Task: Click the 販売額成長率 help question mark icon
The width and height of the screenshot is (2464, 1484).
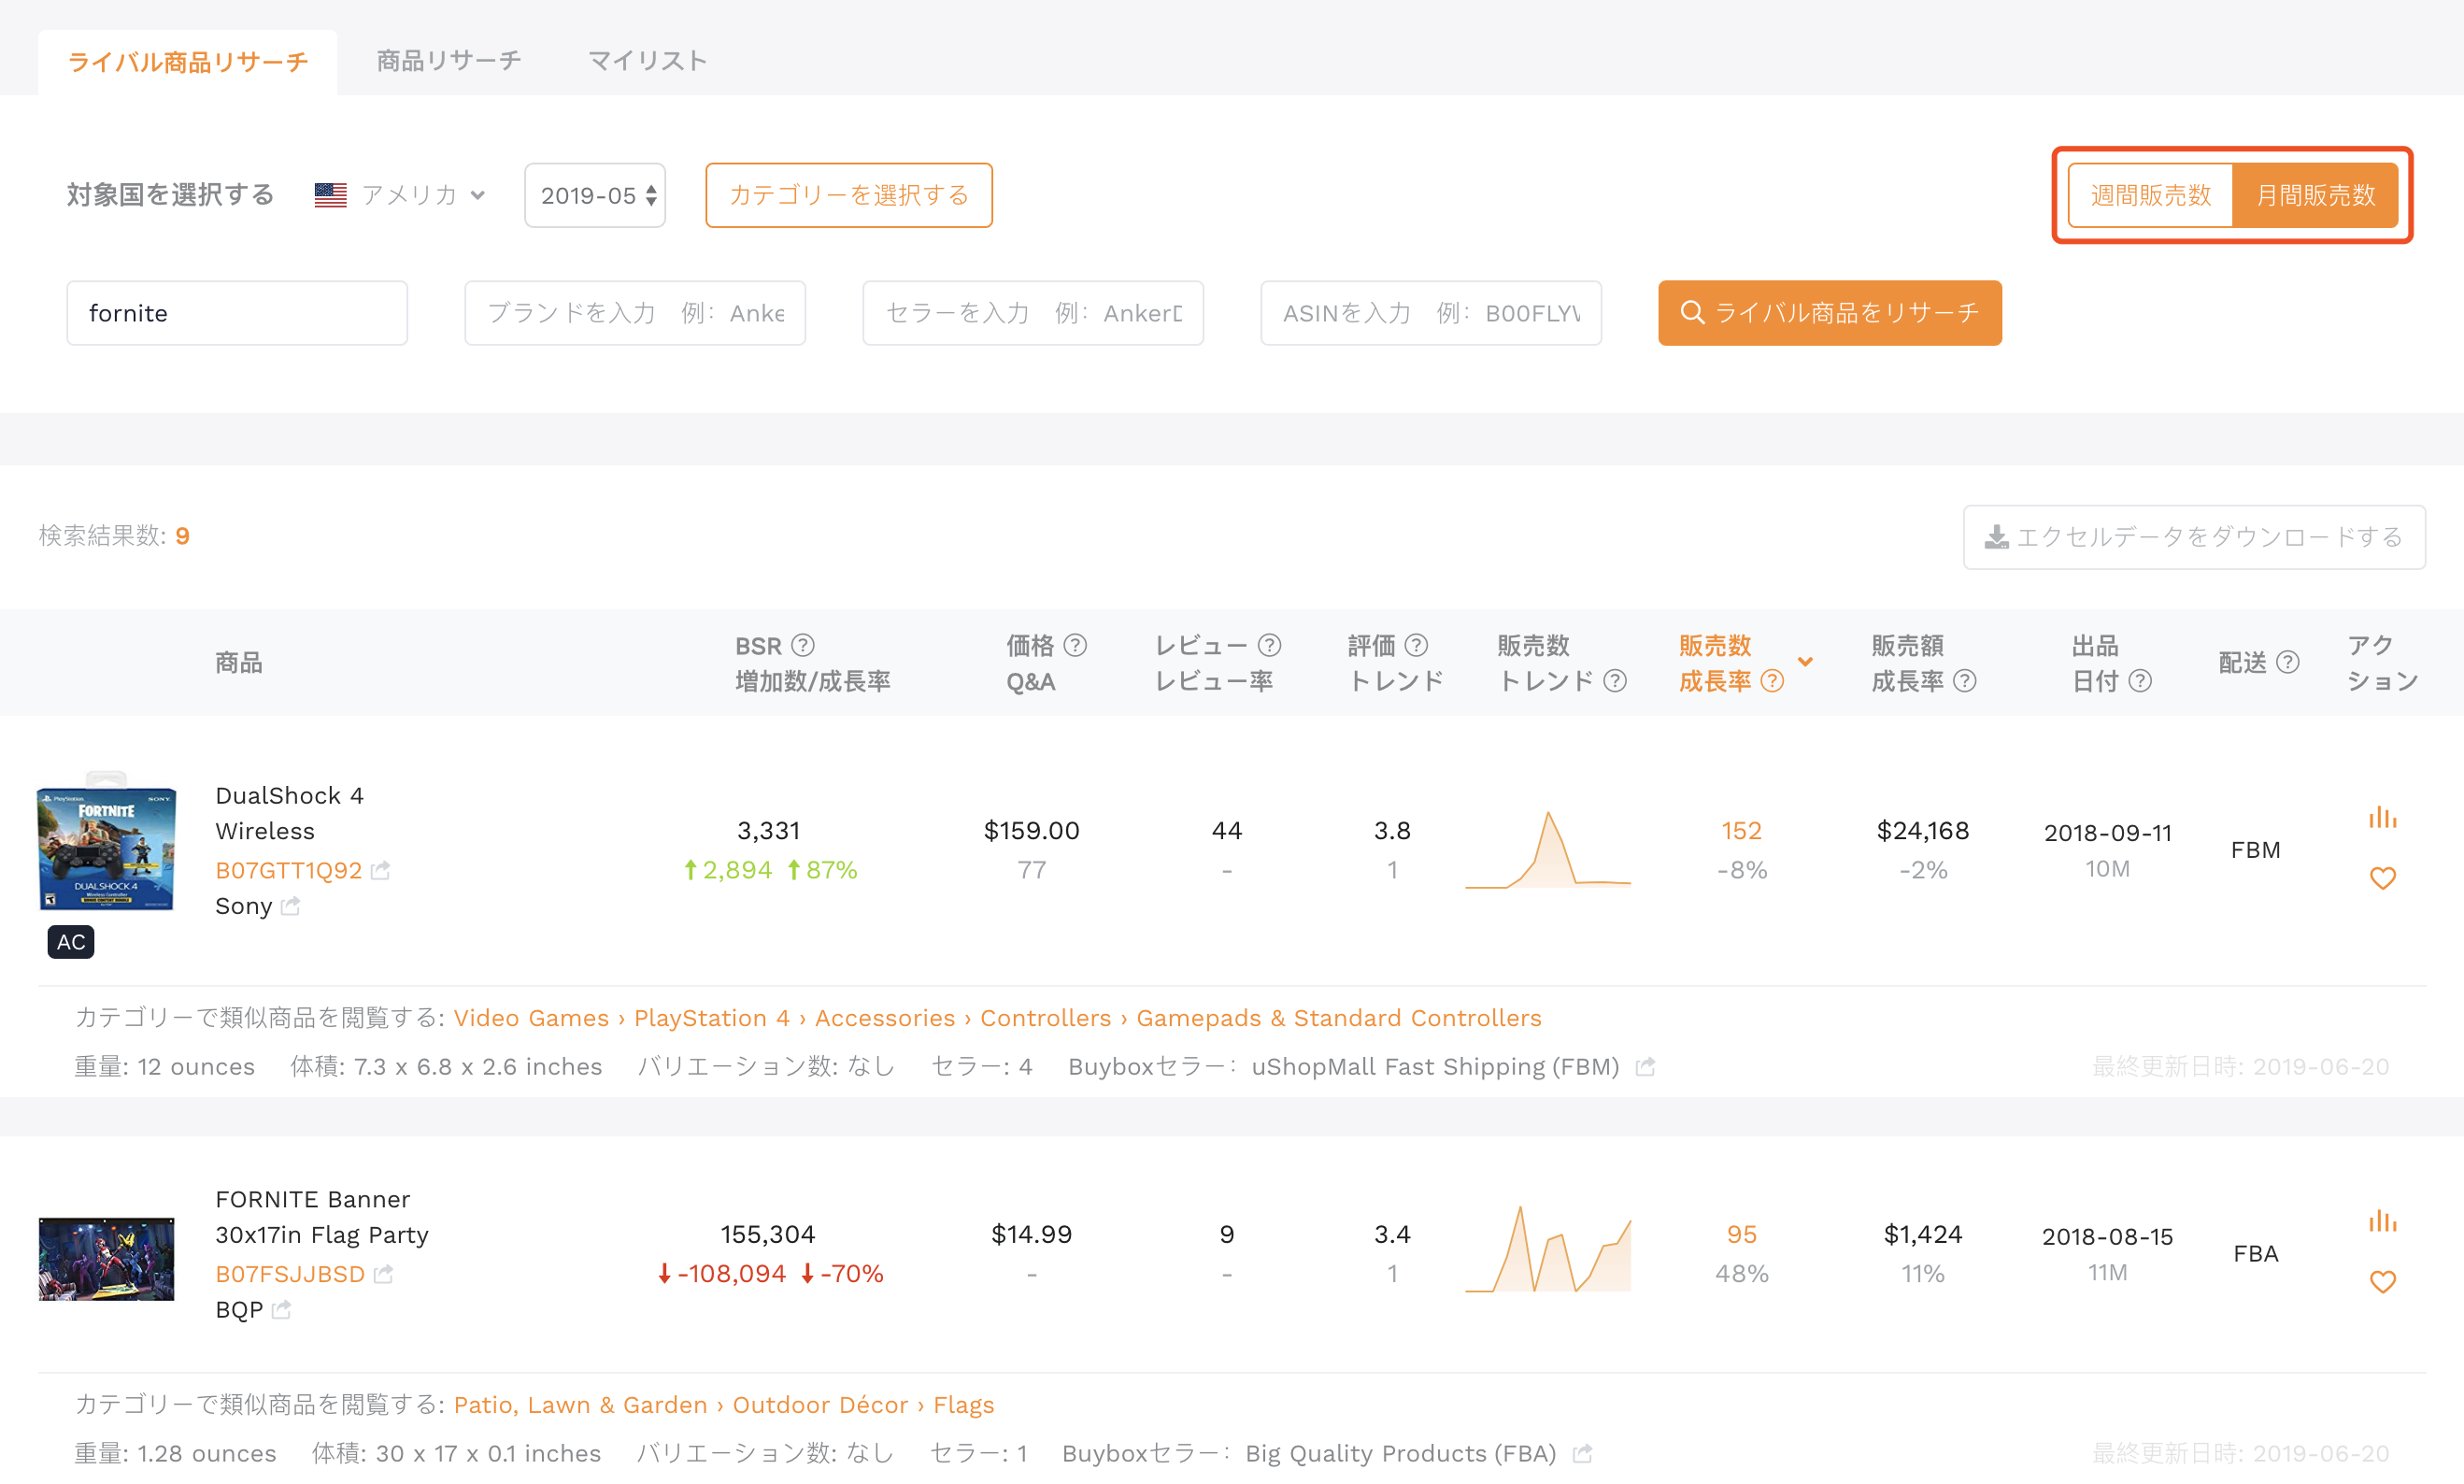Action: click(1964, 681)
